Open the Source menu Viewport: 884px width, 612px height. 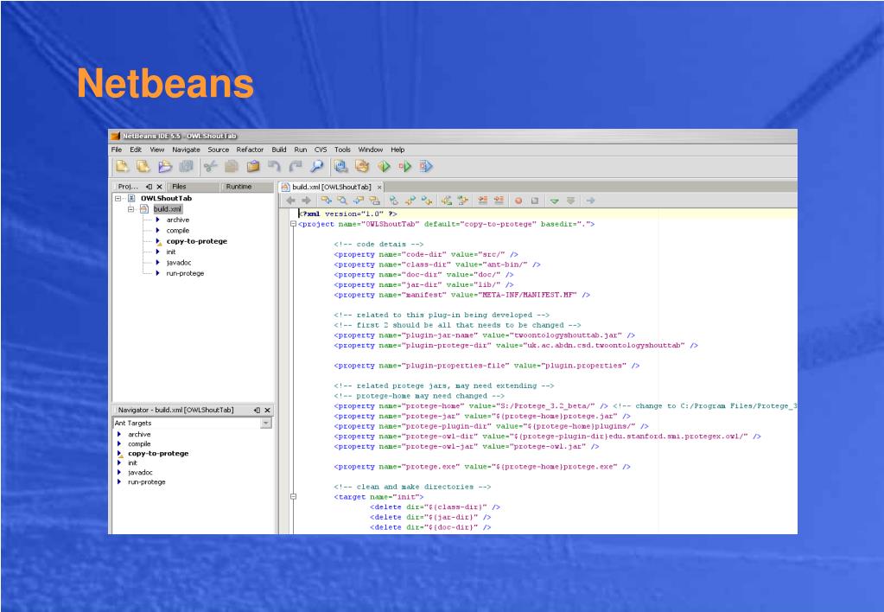218,150
